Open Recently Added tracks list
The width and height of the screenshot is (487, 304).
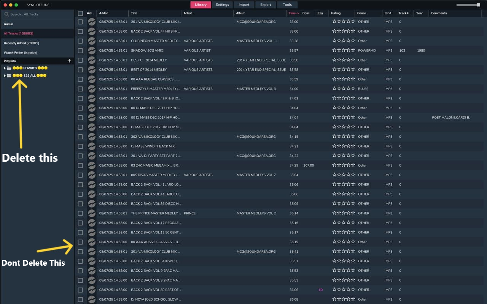(x=21, y=43)
